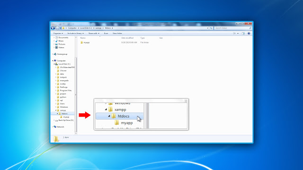Select Local Disk (C:) in the tree
Screen dimensions: 303x170
pos(63,64)
